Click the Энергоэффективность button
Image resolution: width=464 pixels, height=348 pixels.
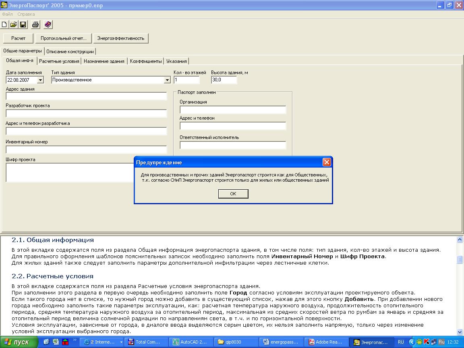tap(120, 38)
